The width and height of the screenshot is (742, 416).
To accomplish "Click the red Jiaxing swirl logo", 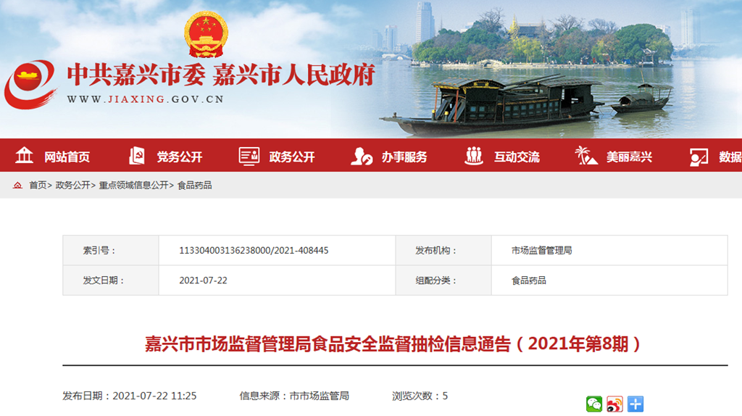I will click(x=30, y=84).
